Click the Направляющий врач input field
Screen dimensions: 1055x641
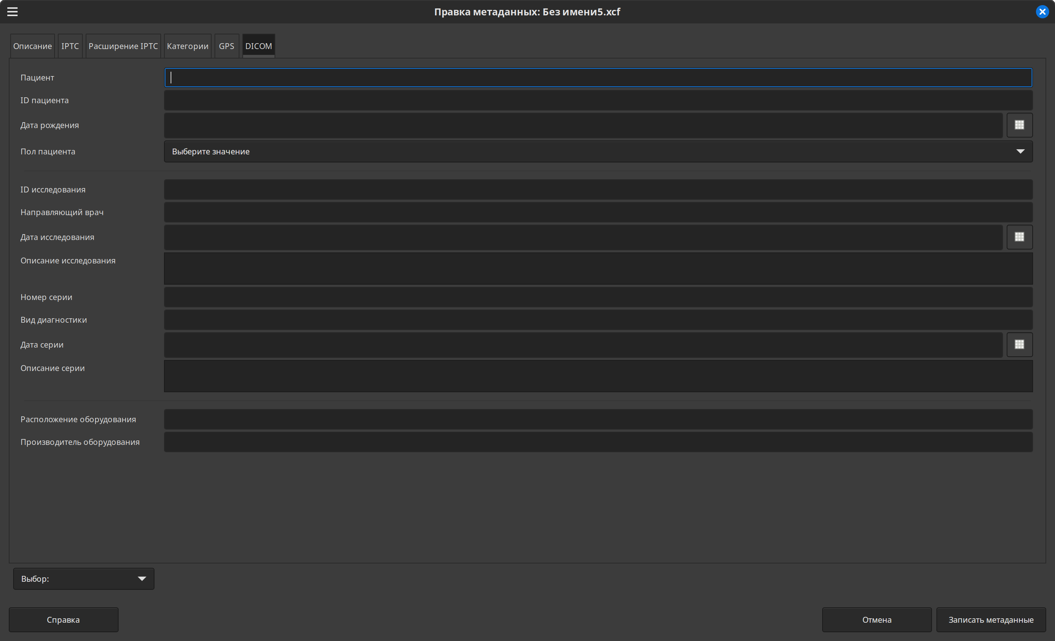pos(598,212)
